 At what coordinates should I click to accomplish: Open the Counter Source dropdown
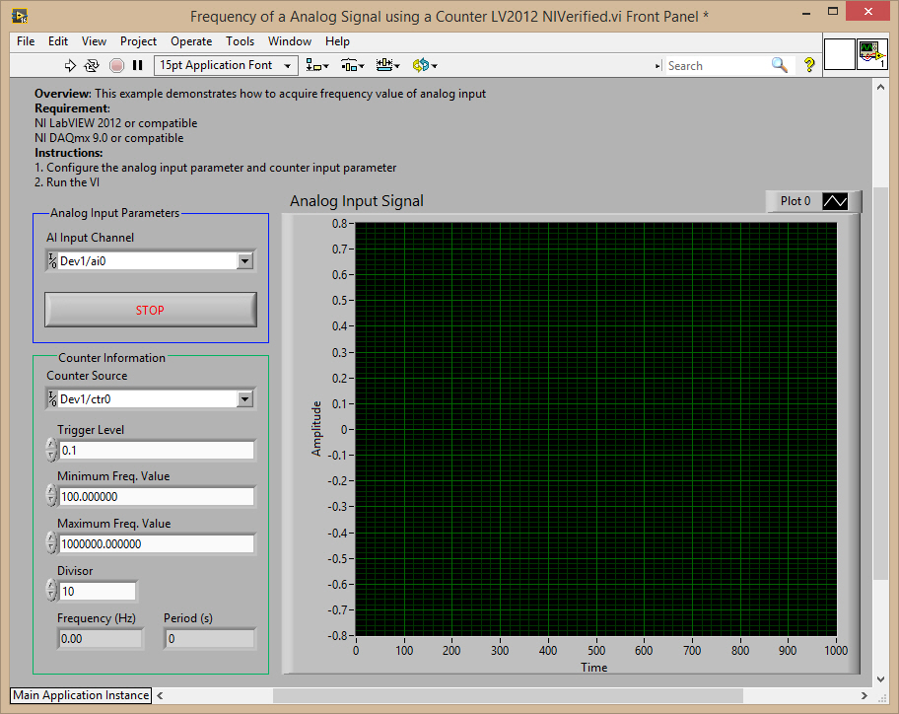pos(243,398)
